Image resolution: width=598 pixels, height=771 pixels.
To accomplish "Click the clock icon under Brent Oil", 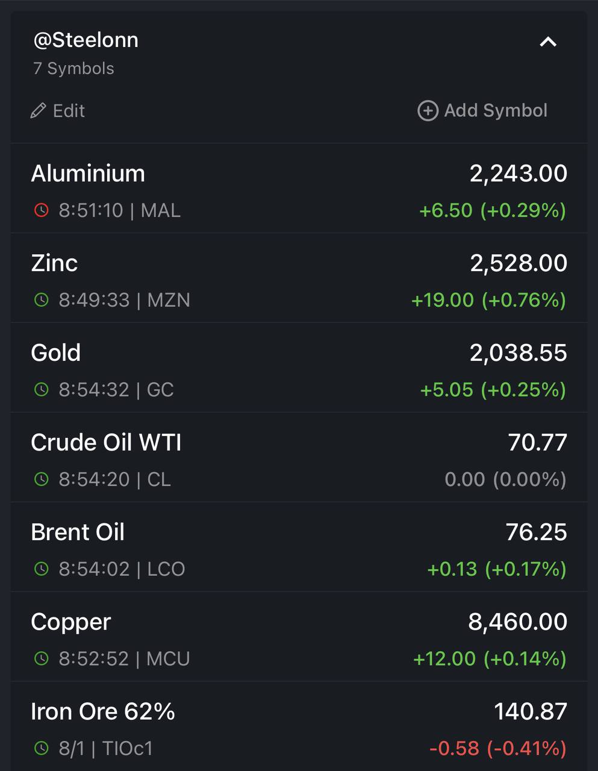I will pos(41,569).
